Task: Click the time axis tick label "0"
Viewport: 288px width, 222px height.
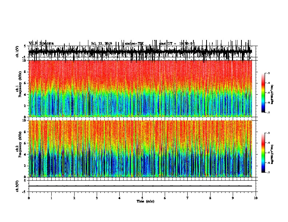Action: 29,198
